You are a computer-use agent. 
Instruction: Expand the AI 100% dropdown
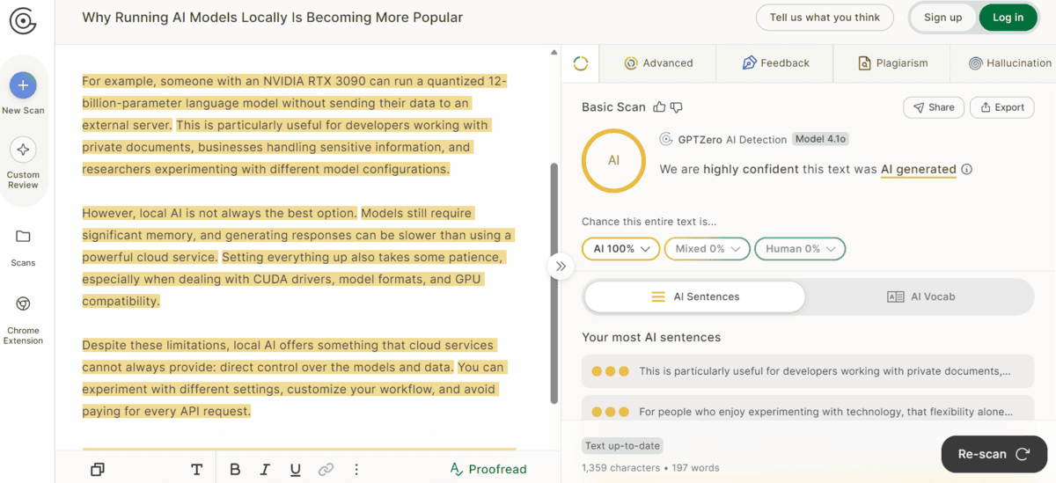click(621, 249)
